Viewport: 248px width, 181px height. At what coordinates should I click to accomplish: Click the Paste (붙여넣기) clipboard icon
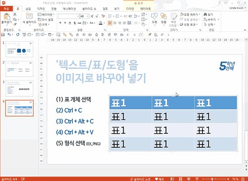click(6, 17)
